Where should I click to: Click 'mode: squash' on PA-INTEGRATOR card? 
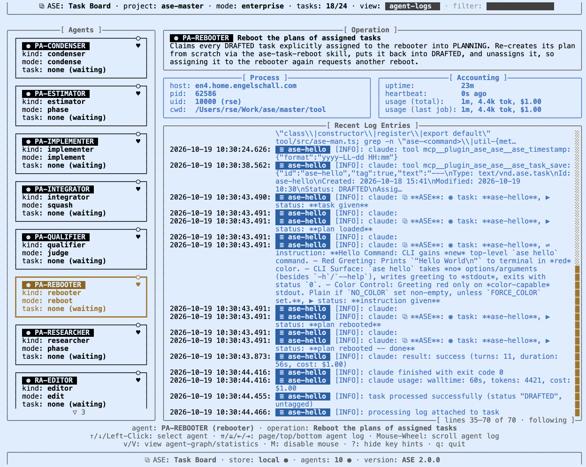tap(47, 205)
